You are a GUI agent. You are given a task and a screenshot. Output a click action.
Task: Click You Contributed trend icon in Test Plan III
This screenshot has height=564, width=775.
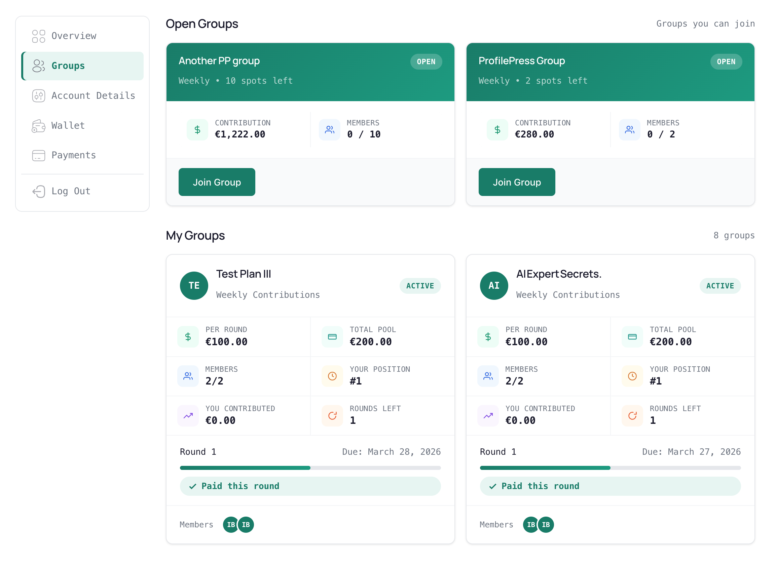point(188,415)
